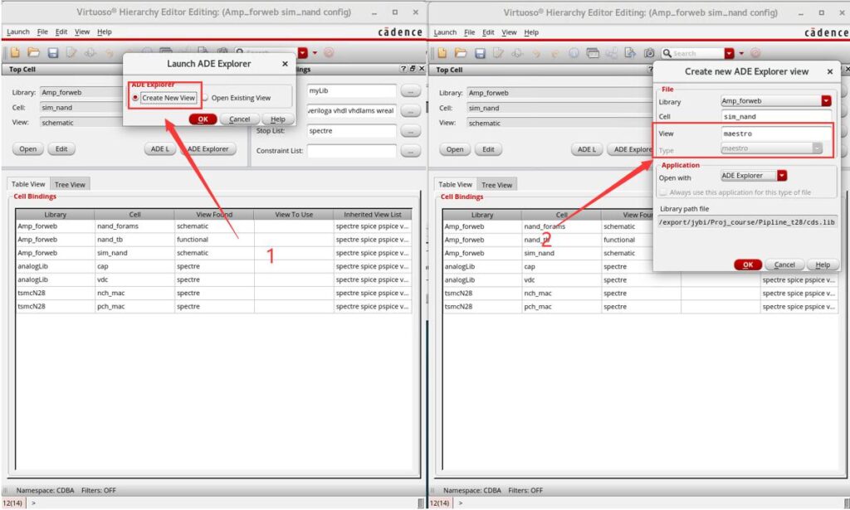The height and width of the screenshot is (510, 850).
Task: Click Help in Create new ADE Explorer view dialog
Action: click(x=823, y=265)
